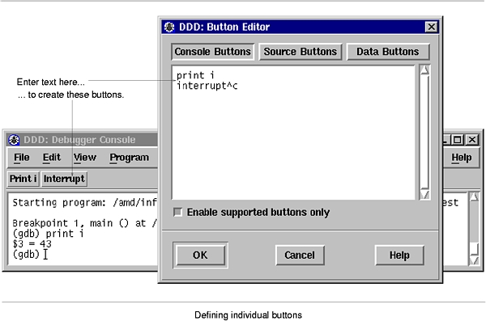Screen dimensions: 486x321
Task: Click the 'interrupt^c' line in editor text
Action: (x=207, y=86)
